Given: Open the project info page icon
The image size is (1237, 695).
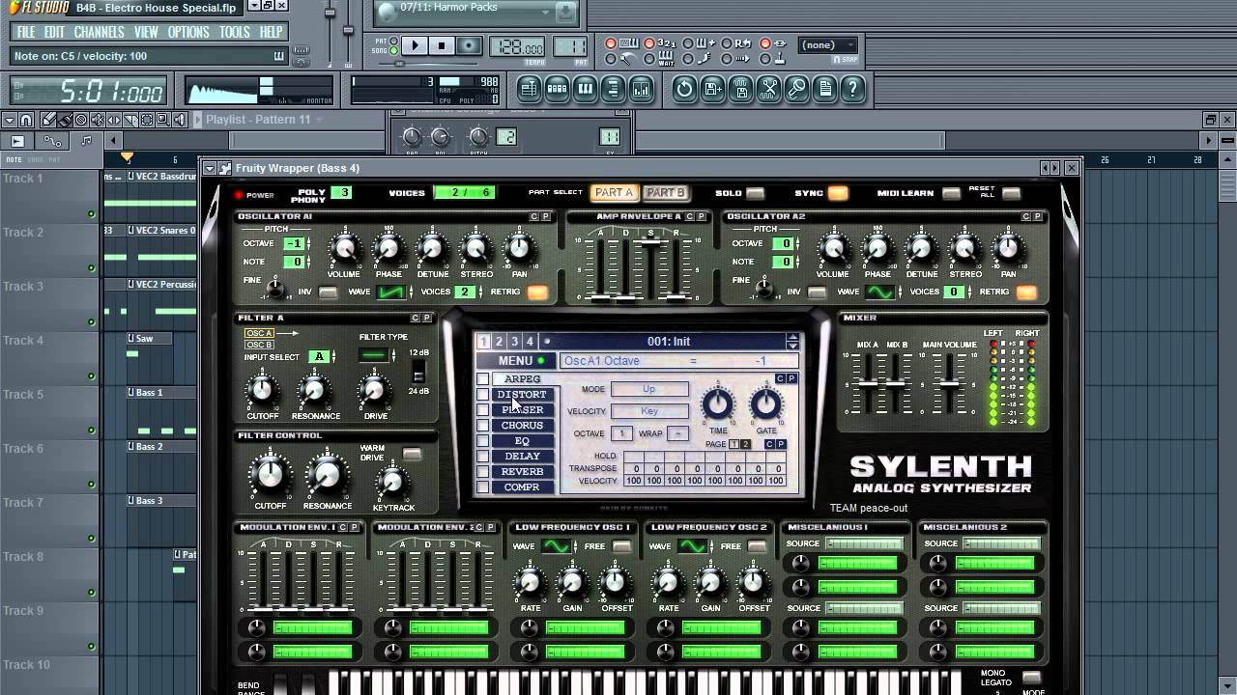Looking at the screenshot, I should tap(824, 90).
